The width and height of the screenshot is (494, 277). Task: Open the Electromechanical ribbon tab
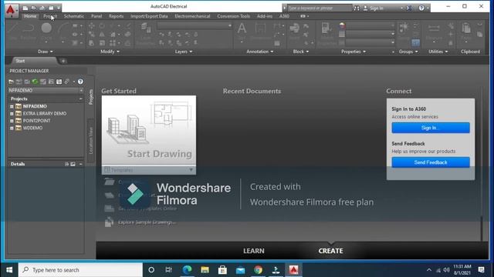[x=192, y=16]
